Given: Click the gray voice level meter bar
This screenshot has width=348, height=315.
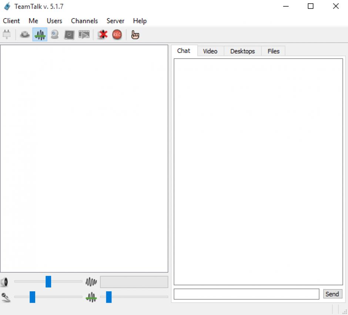Looking at the screenshot, I should coord(134,282).
